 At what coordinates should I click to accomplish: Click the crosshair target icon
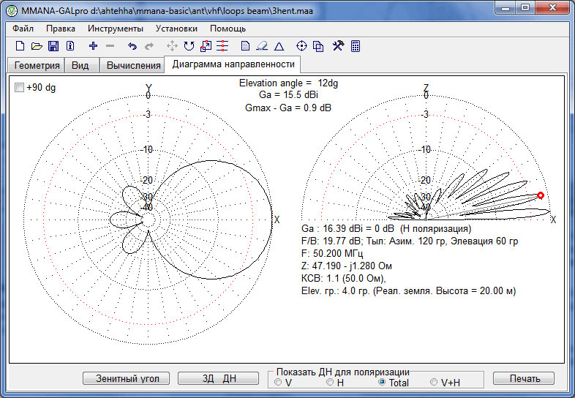[301, 46]
